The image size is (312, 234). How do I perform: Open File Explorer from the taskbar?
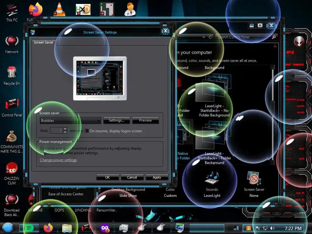coord(67,228)
